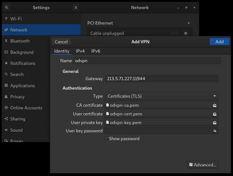This screenshot has width=233, height=176.
Task: Open Sound settings panel
Action: [26, 130]
